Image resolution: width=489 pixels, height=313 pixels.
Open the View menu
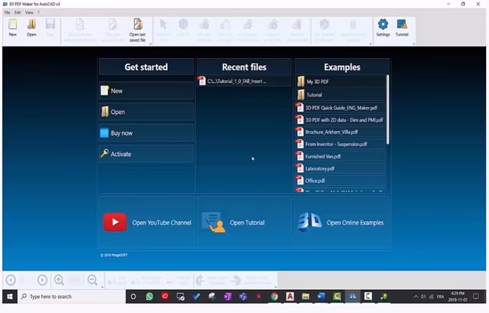29,12
